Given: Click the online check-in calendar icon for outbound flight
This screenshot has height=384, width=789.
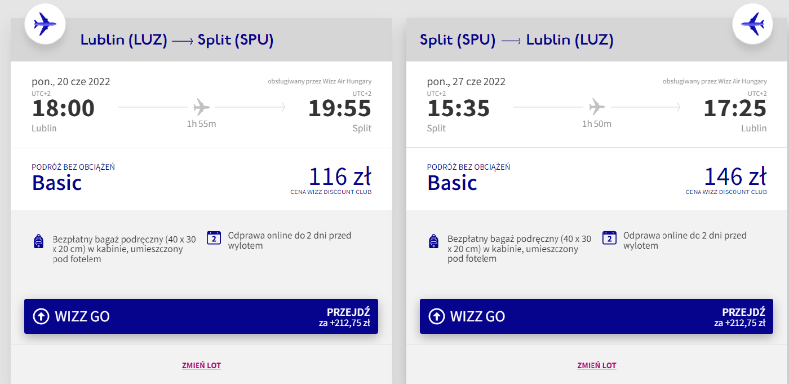Looking at the screenshot, I should 214,238.
